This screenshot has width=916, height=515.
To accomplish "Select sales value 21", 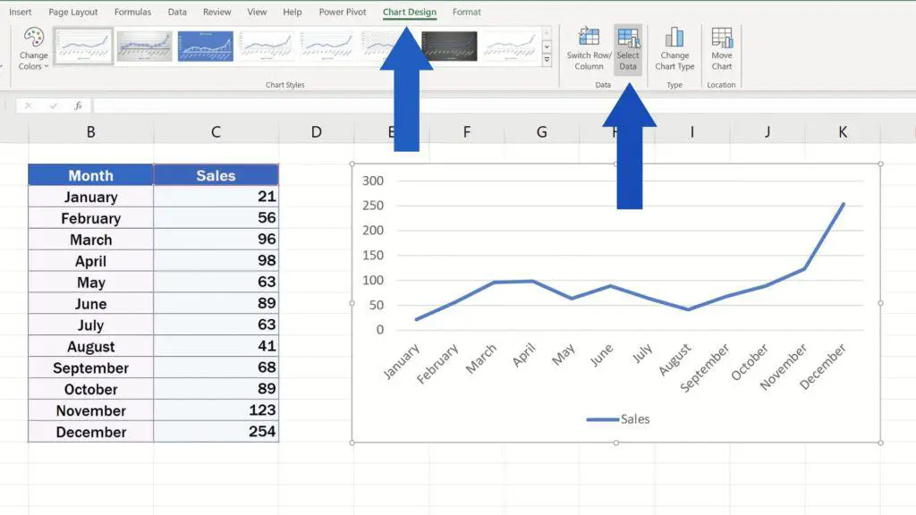I will tap(216, 197).
